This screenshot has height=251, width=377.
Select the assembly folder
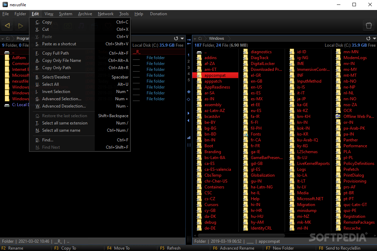(213, 105)
